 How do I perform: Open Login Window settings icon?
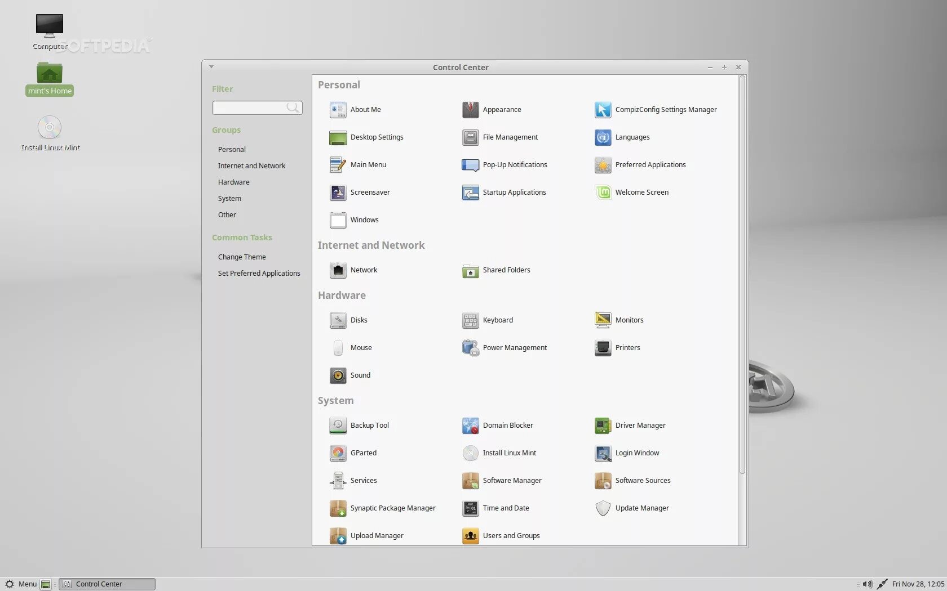click(603, 453)
